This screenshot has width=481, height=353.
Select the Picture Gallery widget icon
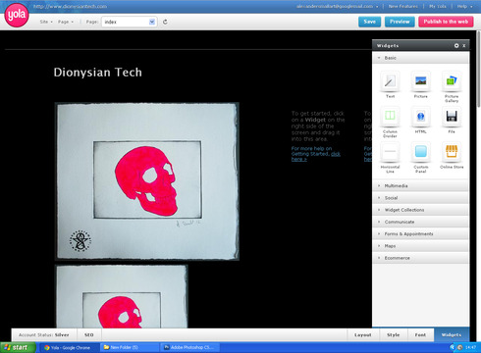pos(452,81)
